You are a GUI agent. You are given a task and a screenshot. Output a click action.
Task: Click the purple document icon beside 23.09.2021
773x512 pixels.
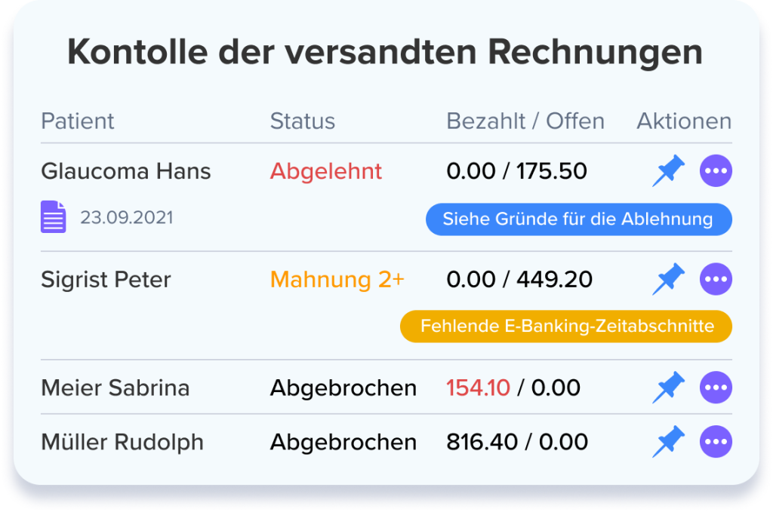click(53, 219)
